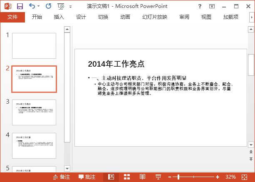Screen dimensions: 255x182
Task: Click slide editor scroll up arrow
Action: (251, 30)
